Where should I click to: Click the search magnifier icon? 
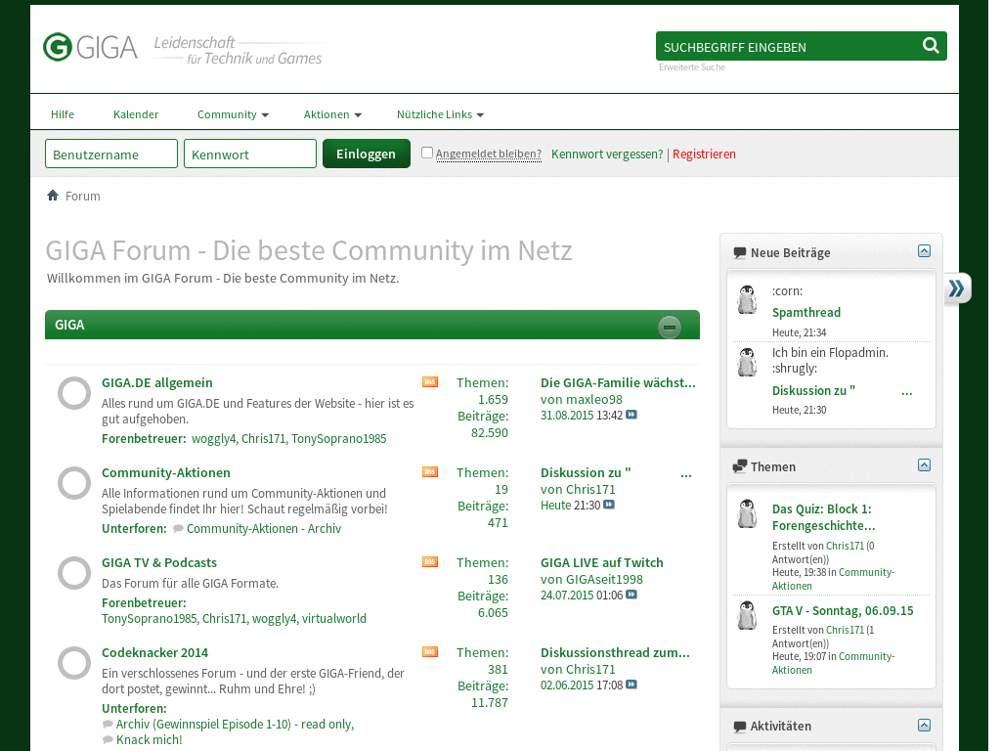(x=931, y=45)
